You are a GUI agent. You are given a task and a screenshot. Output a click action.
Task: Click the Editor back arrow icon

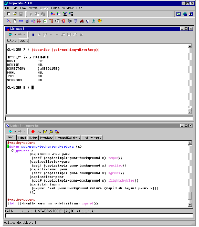click(x=11, y=131)
